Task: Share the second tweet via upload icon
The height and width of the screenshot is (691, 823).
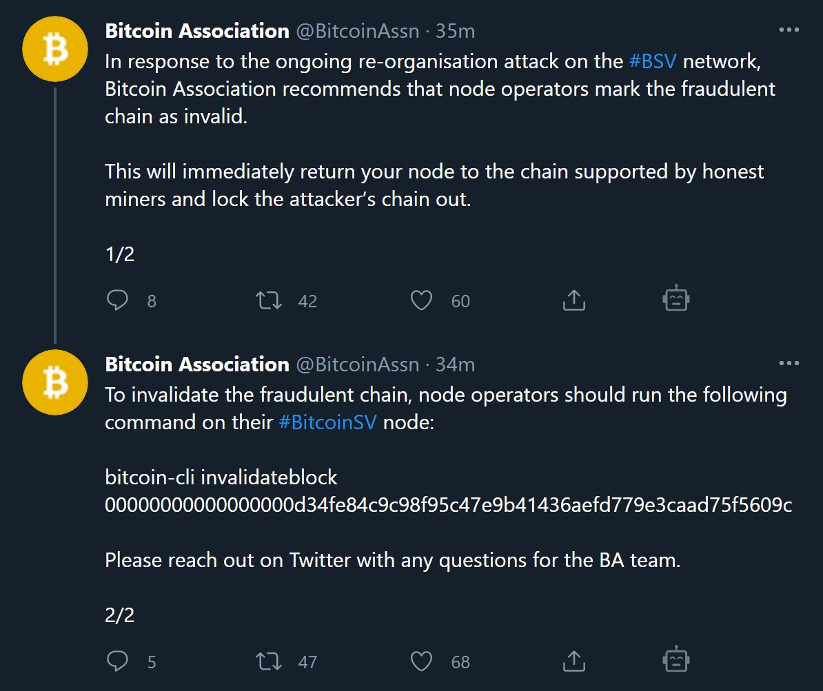Action: [573, 661]
